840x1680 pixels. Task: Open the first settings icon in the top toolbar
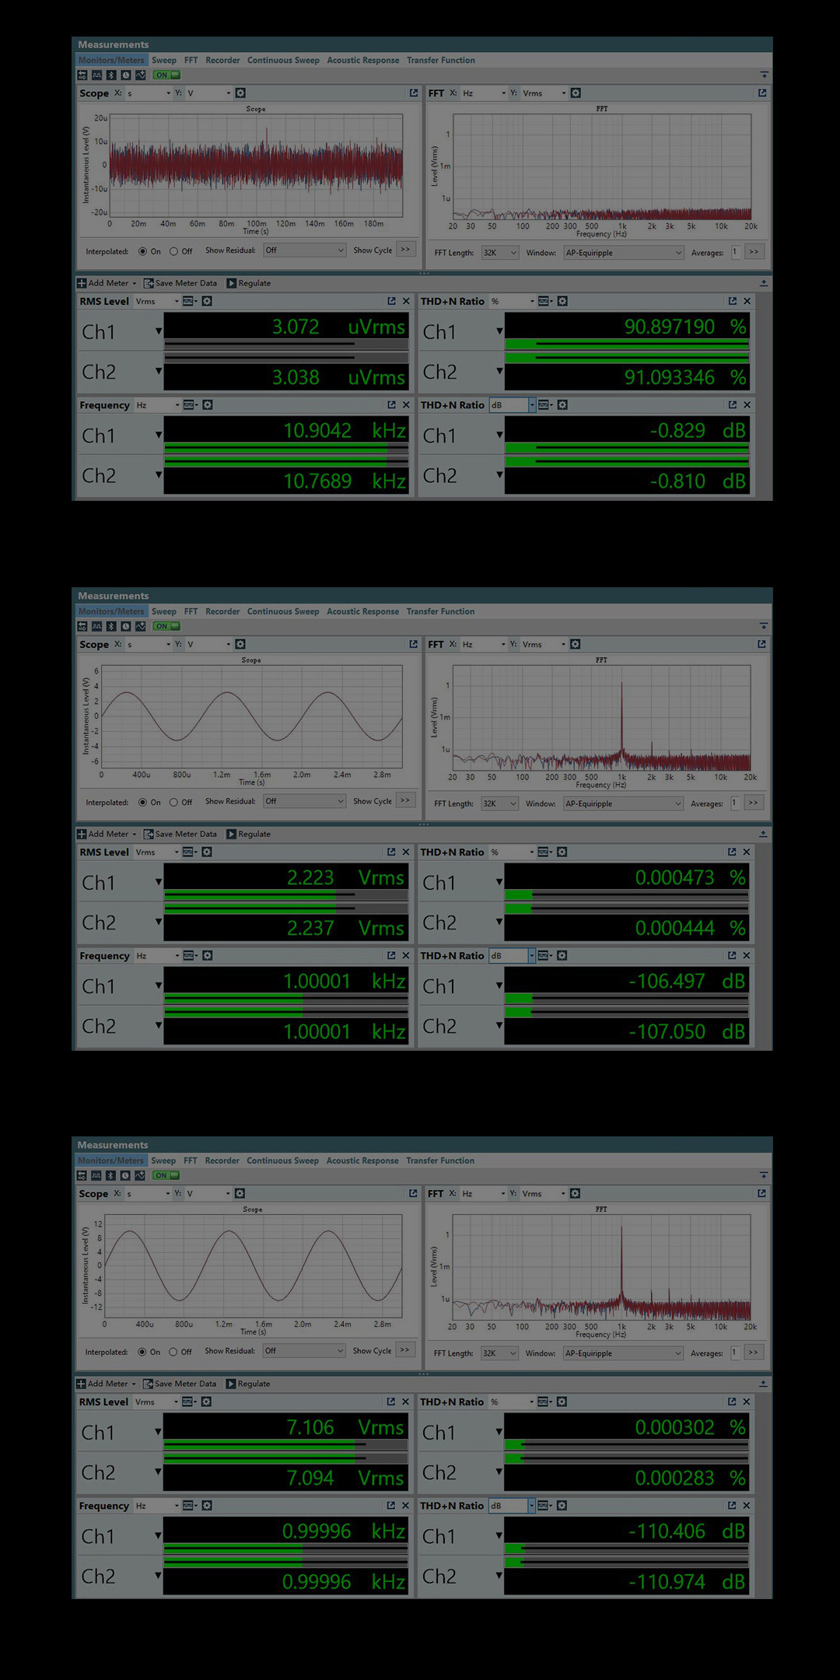point(82,75)
